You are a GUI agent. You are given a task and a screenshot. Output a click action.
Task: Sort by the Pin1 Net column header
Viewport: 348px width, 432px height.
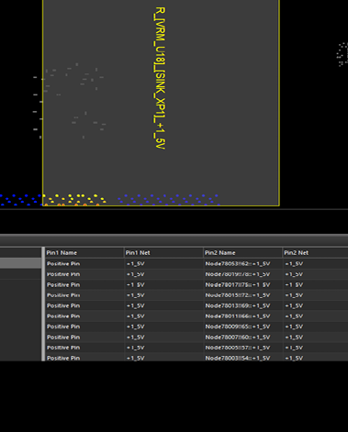pos(163,252)
